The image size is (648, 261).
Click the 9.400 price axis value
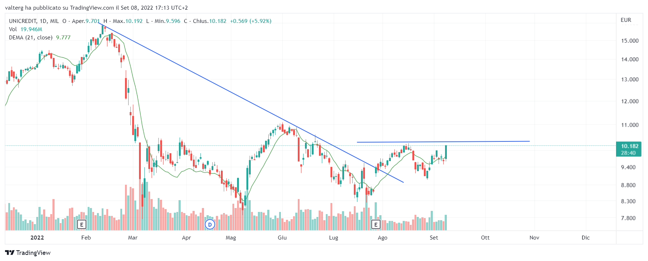[628, 167]
